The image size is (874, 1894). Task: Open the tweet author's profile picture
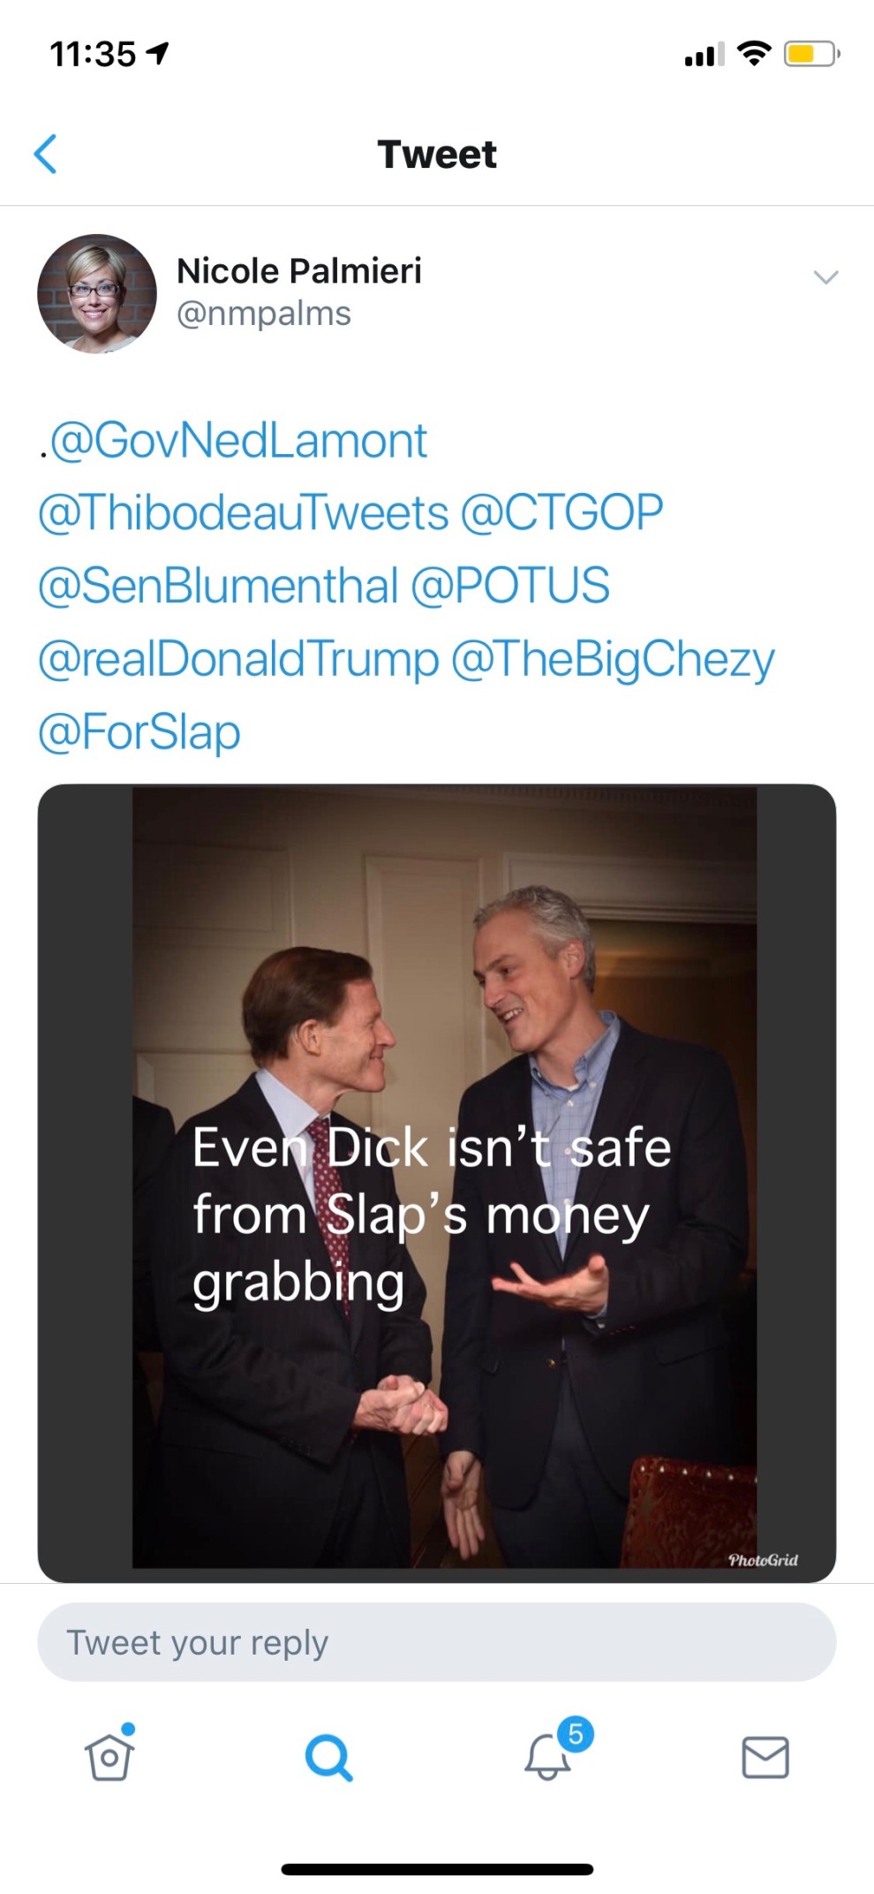click(97, 294)
